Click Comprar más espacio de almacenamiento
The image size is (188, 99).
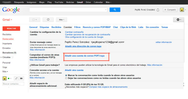[x=108, y=87]
